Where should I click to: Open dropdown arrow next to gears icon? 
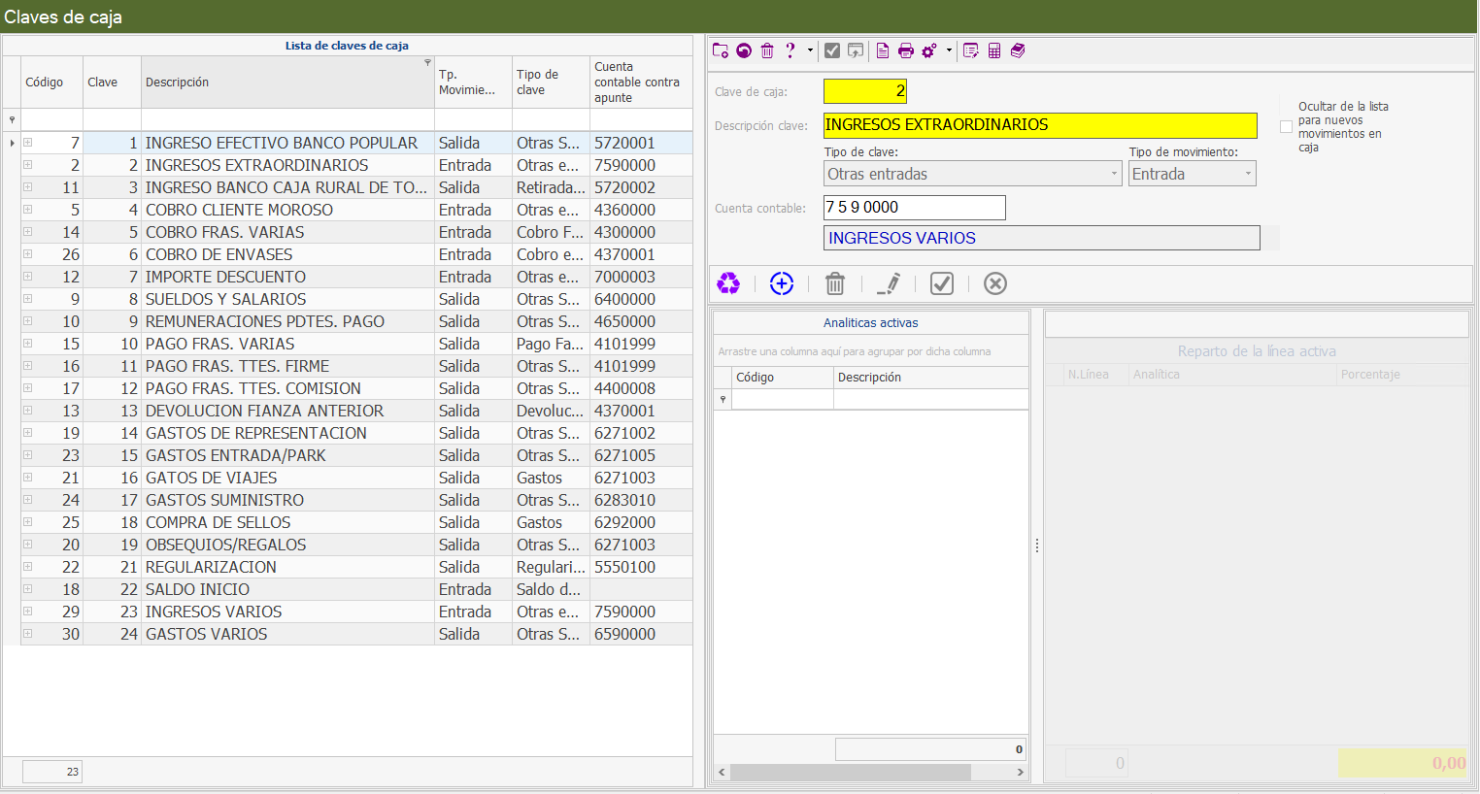pos(949,50)
